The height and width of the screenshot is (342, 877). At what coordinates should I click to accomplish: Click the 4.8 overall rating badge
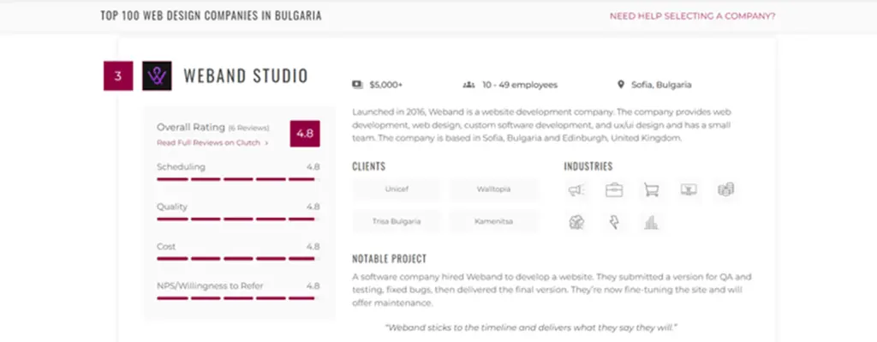point(305,134)
